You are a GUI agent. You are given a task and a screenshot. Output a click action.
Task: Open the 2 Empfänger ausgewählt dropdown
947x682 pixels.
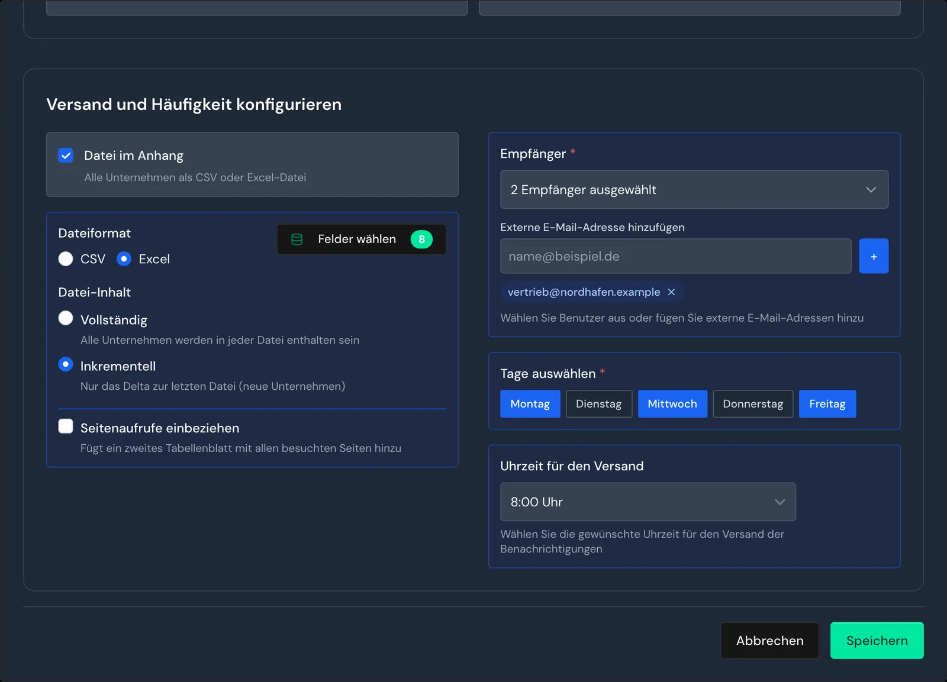pos(694,190)
